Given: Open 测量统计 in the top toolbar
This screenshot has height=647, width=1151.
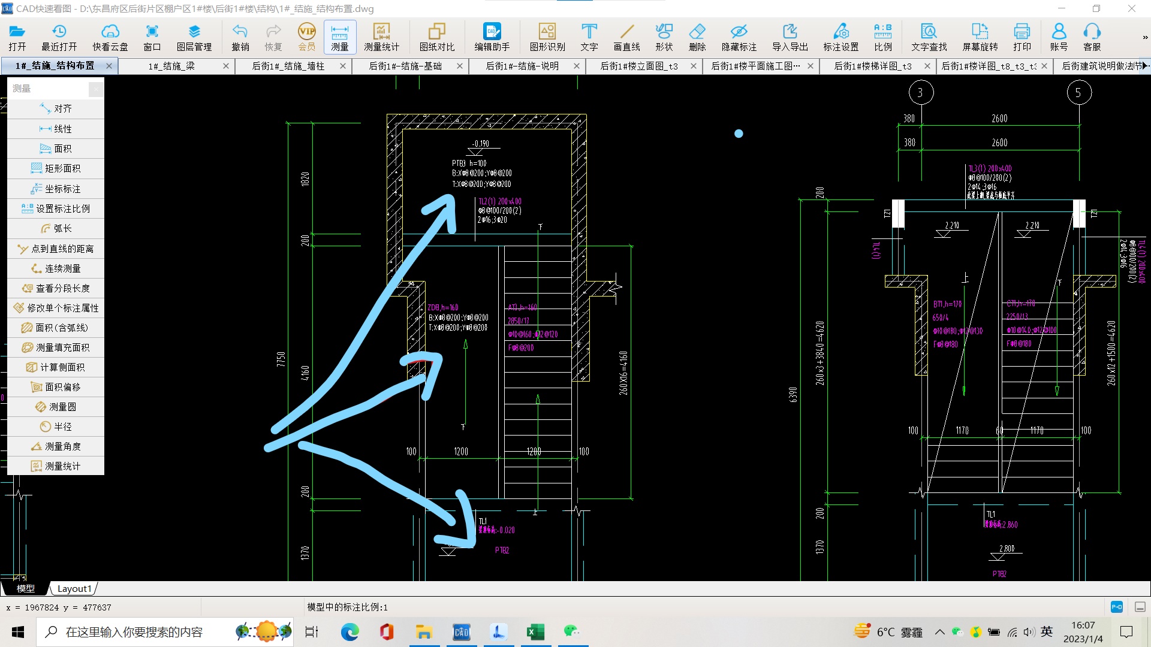Looking at the screenshot, I should pos(382,37).
